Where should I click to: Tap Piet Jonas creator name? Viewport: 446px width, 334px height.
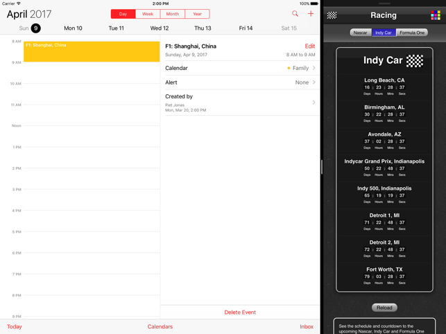click(x=175, y=105)
